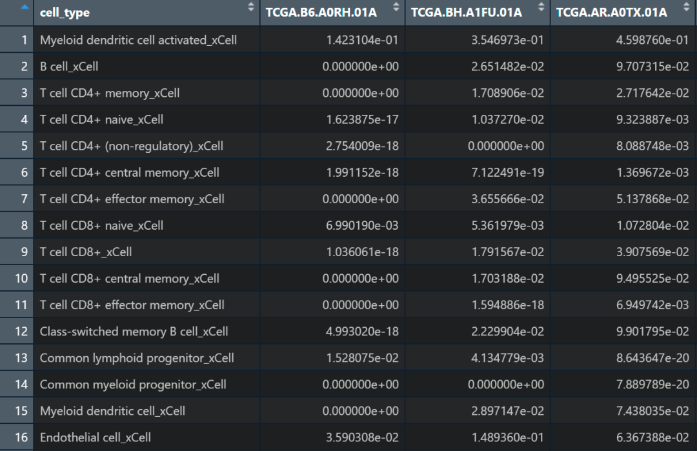Select the cell_type column header
This screenshot has width=697, height=451.
(x=146, y=12)
